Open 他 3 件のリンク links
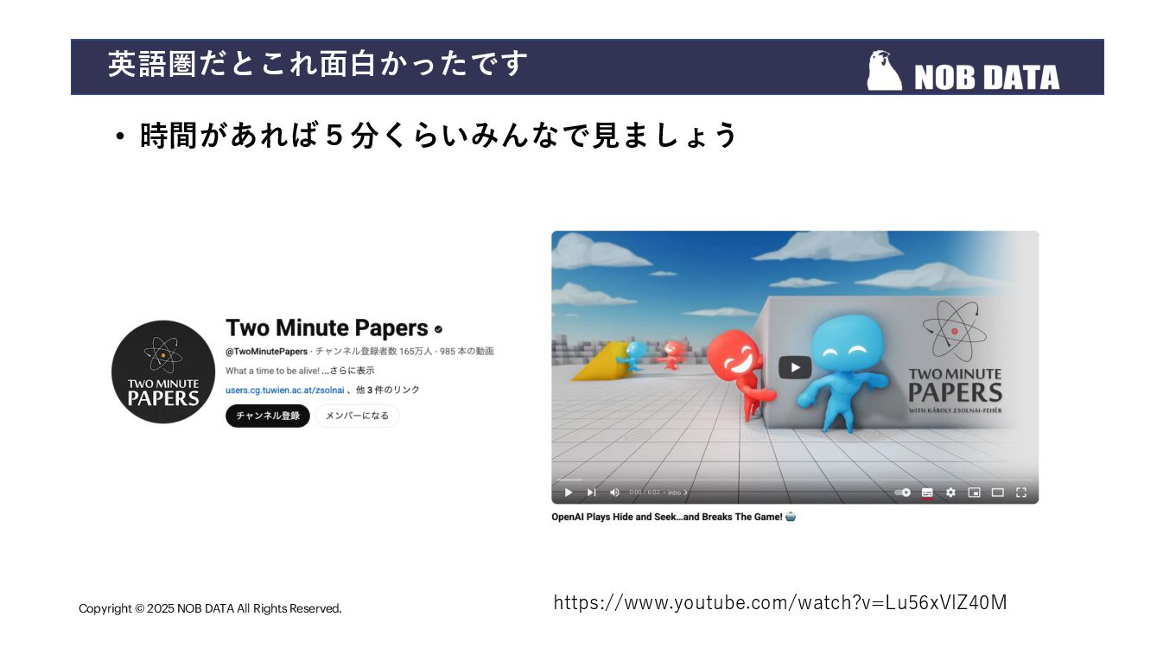Viewport: 1176px width, 661px height. pyautogui.click(x=388, y=390)
